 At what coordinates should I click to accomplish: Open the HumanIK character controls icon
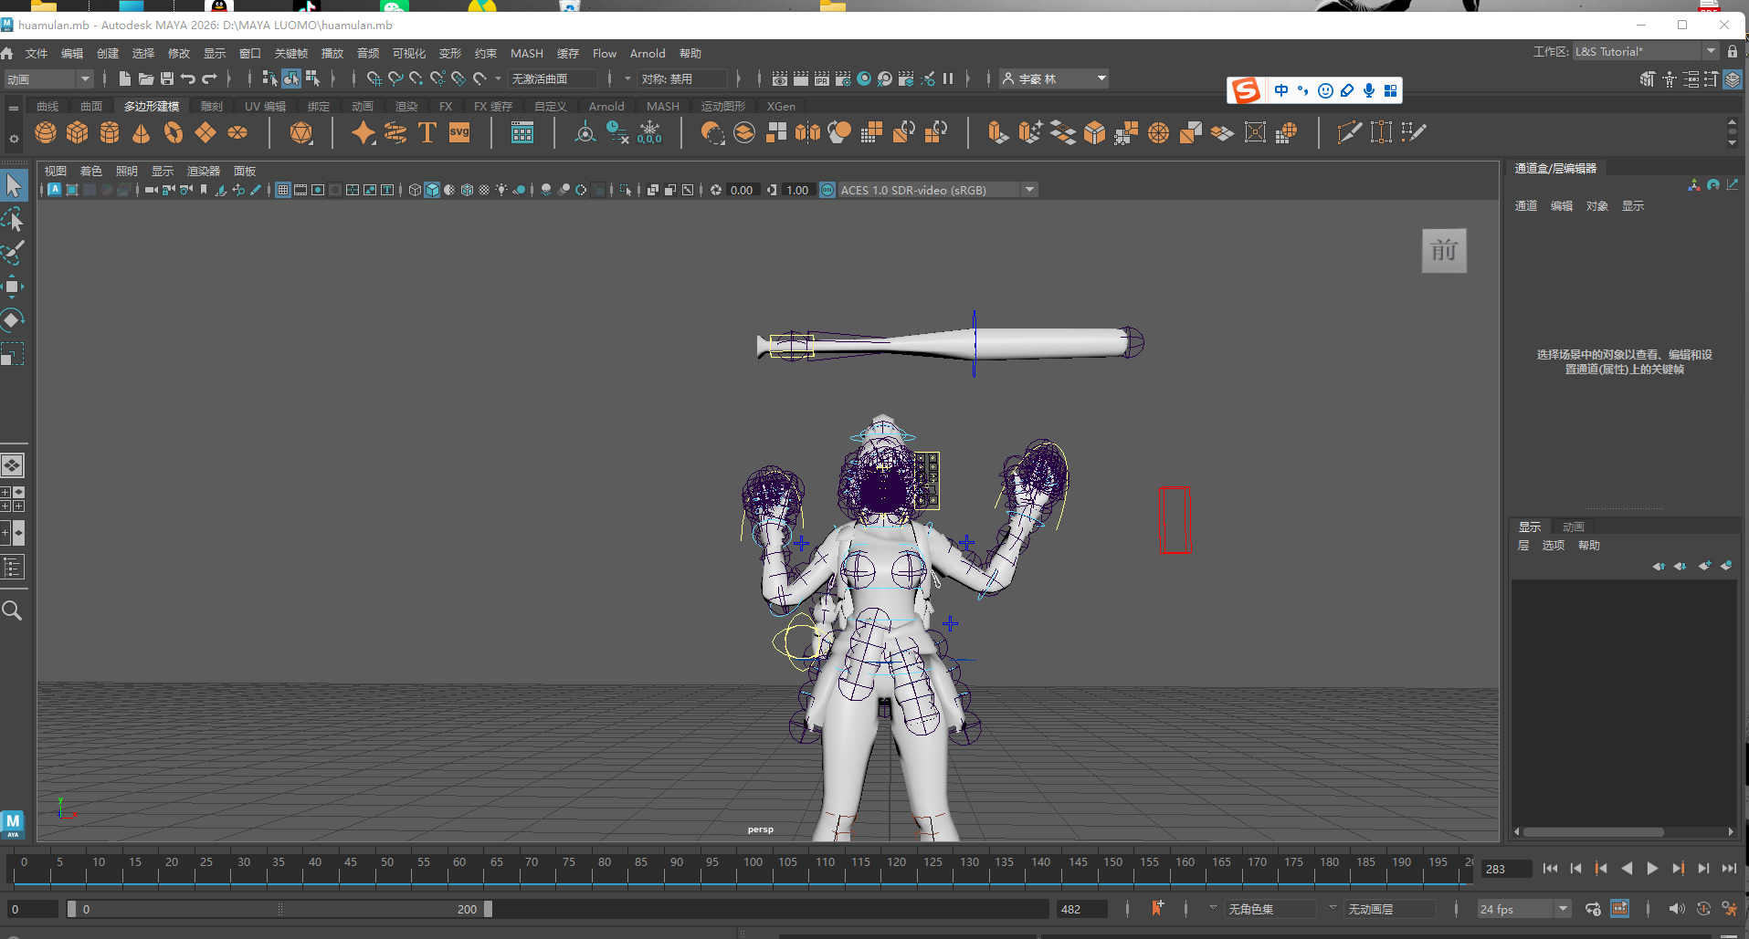[x=1670, y=79]
